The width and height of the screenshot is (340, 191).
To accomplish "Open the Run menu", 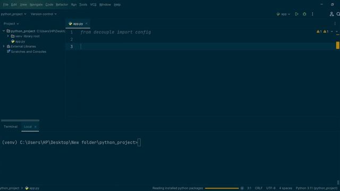I will (x=74, y=5).
